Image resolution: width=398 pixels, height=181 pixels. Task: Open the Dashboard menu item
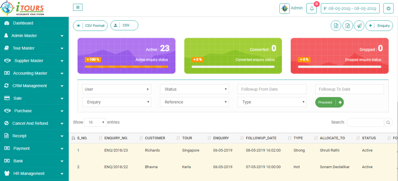(x=34, y=23)
